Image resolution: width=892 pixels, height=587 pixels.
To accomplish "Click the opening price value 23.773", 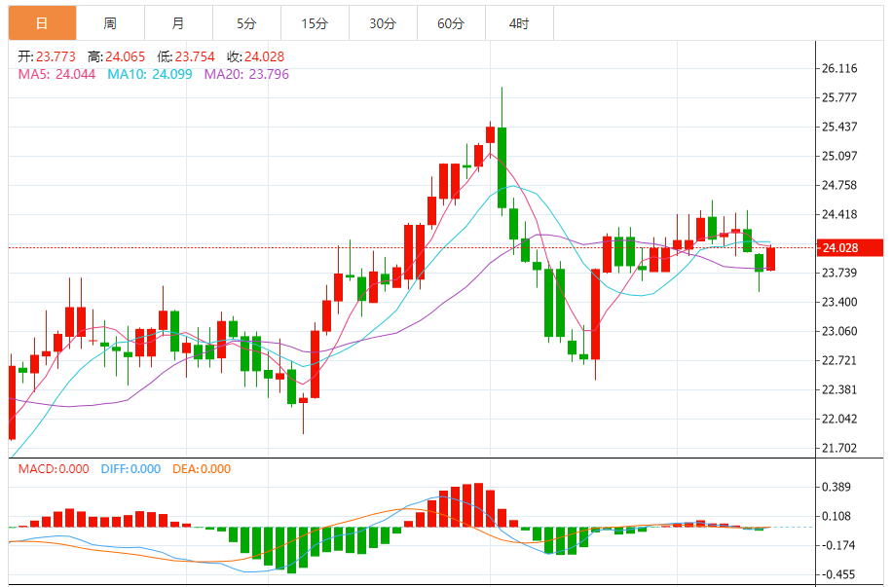I will (56, 56).
